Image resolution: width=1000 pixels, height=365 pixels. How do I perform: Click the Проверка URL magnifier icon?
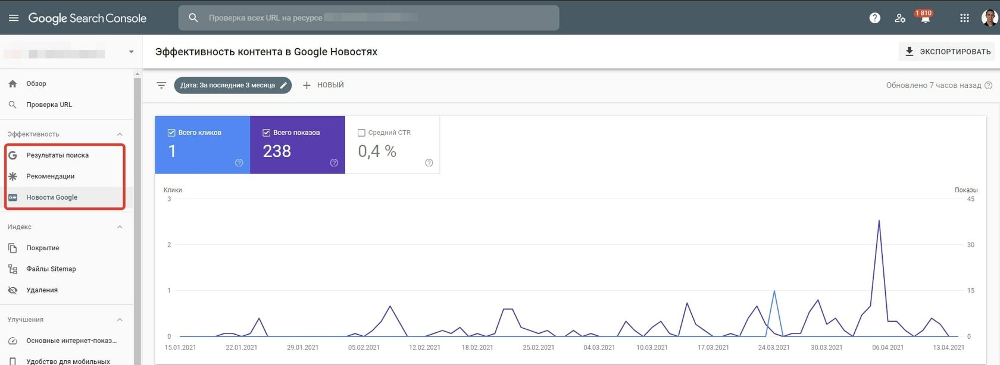point(12,105)
